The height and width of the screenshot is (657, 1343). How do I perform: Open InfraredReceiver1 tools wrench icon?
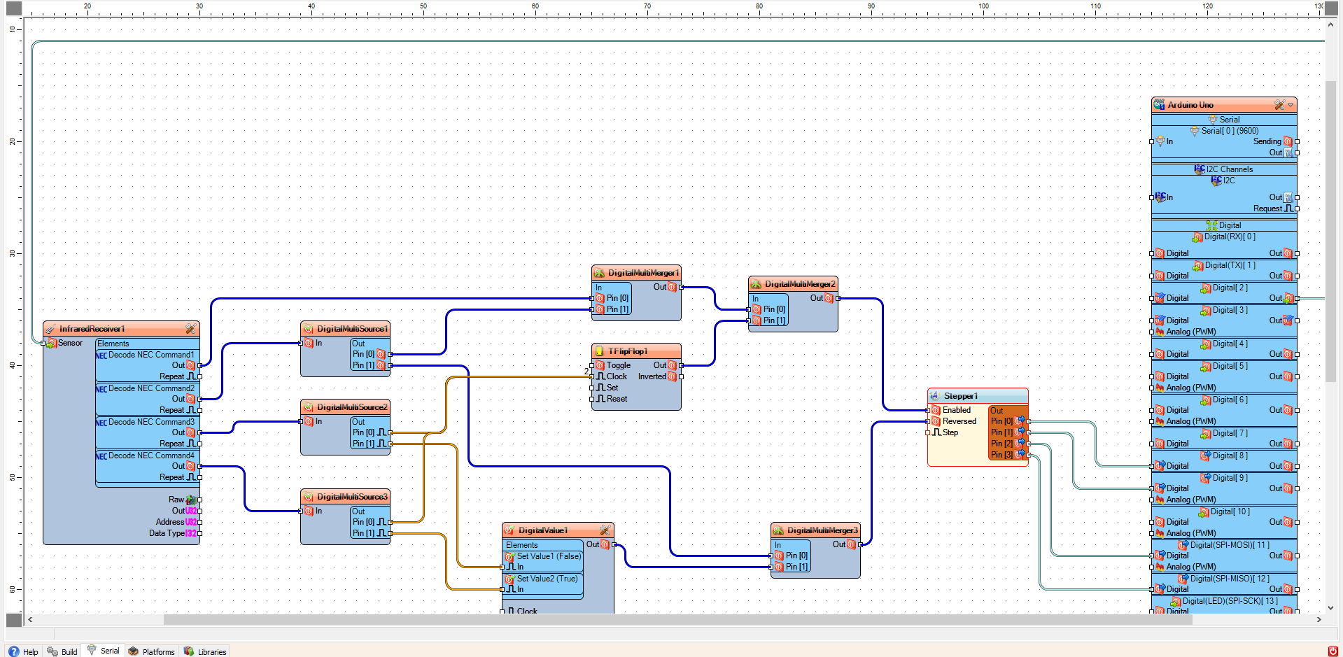[190, 329]
